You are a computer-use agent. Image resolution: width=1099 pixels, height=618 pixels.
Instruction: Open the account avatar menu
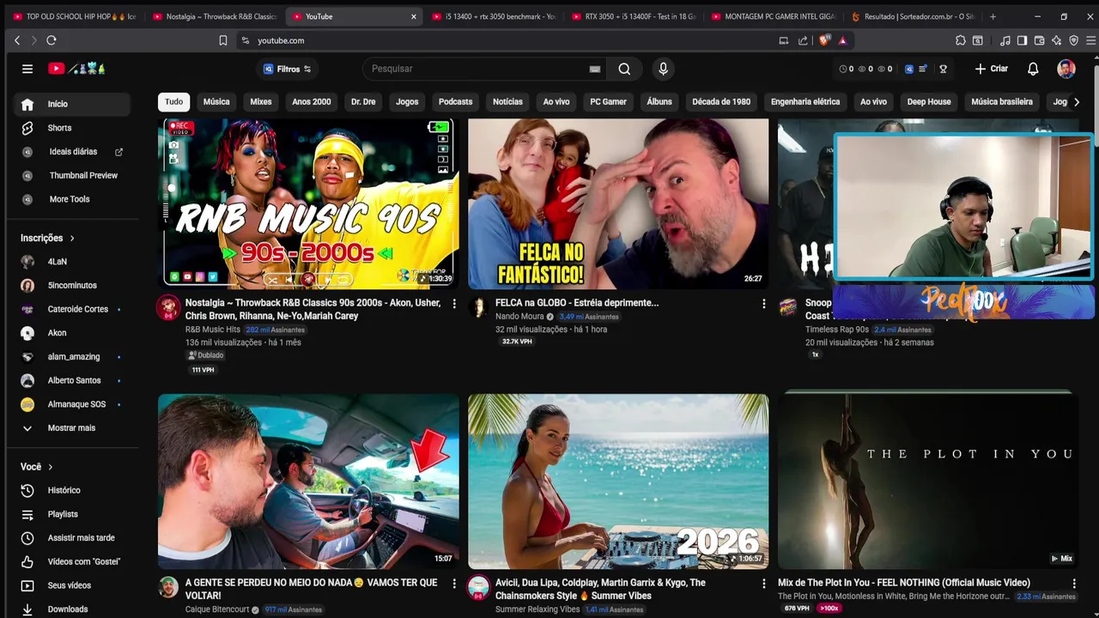1066,69
